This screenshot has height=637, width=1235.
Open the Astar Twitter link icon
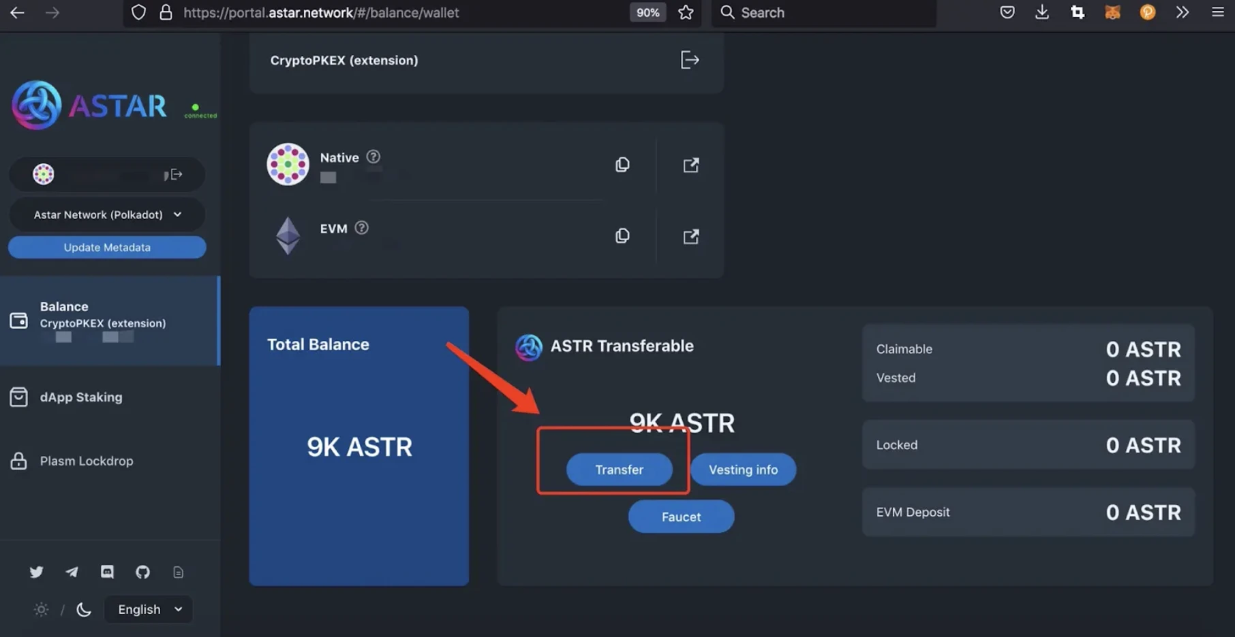tap(36, 572)
